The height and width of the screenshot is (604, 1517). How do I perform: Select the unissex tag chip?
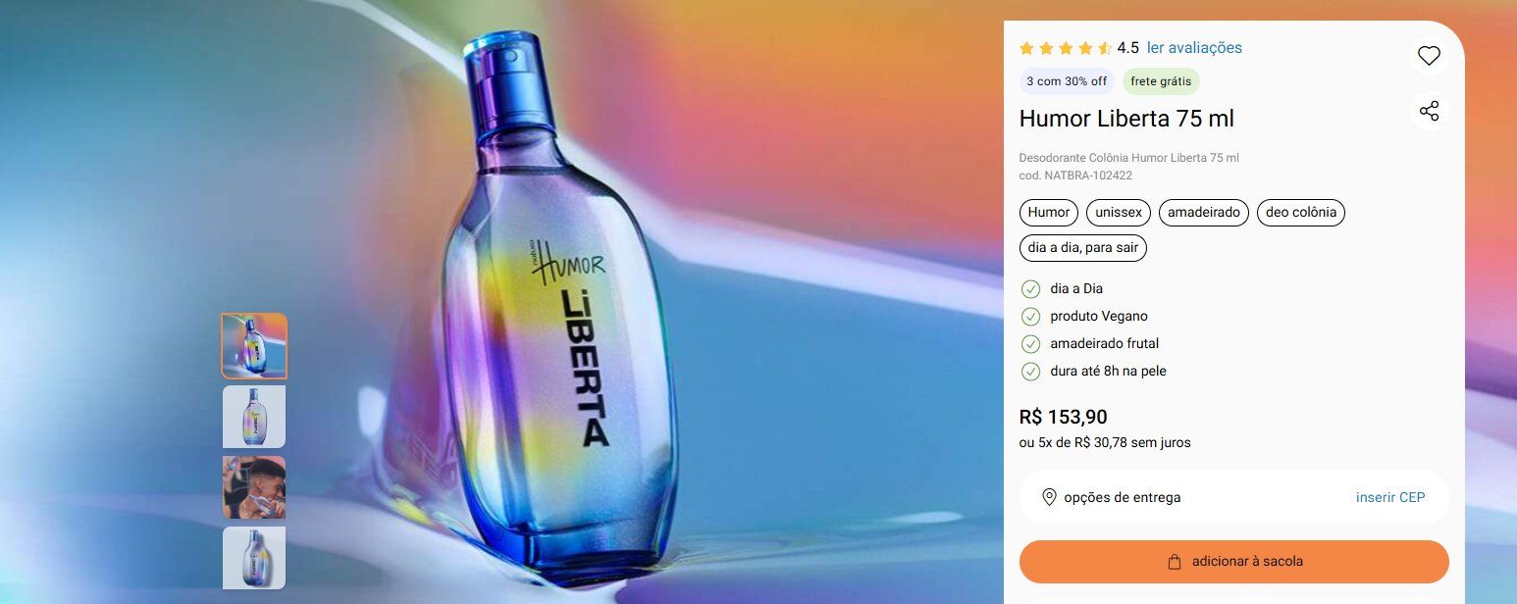click(1119, 212)
